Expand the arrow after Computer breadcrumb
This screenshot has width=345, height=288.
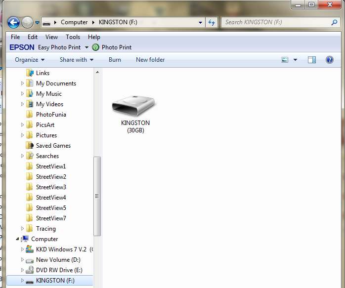tap(93, 22)
